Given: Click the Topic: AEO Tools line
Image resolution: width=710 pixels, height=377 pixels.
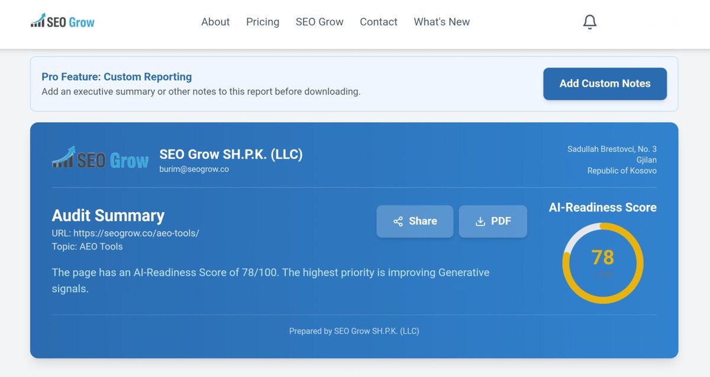Looking at the screenshot, I should 88,246.
